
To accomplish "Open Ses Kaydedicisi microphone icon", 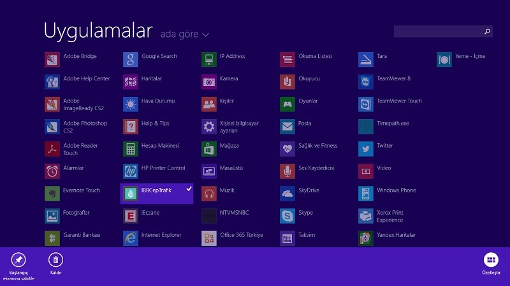I will (288, 171).
